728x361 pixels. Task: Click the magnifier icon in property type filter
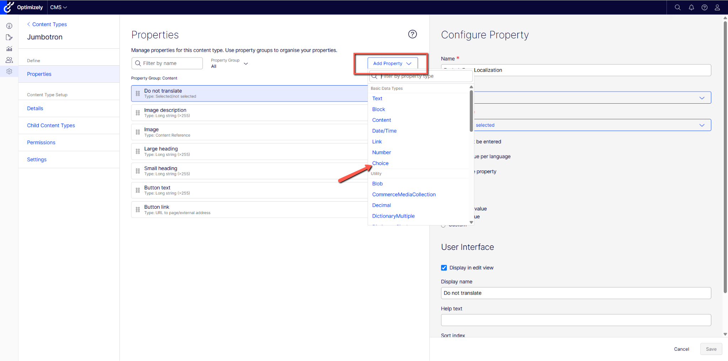374,76
